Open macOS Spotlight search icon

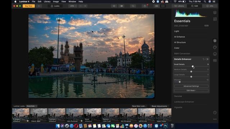click(205, 1)
